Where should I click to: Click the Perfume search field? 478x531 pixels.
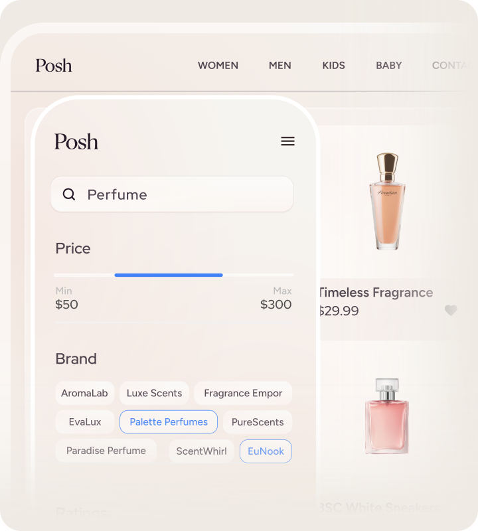(172, 194)
